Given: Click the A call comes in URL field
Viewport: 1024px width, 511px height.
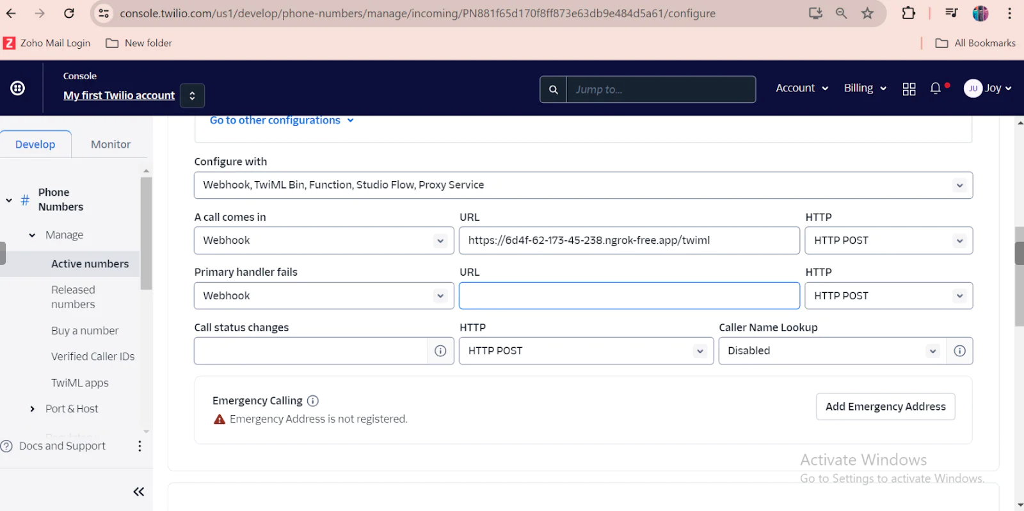Looking at the screenshot, I should point(629,240).
